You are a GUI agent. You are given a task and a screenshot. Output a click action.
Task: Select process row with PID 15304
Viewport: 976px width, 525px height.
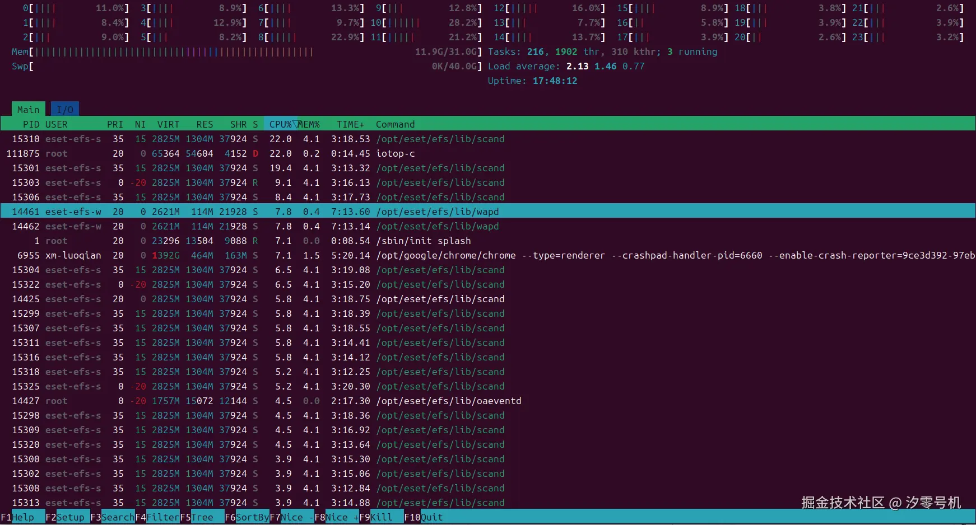pyautogui.click(x=488, y=270)
